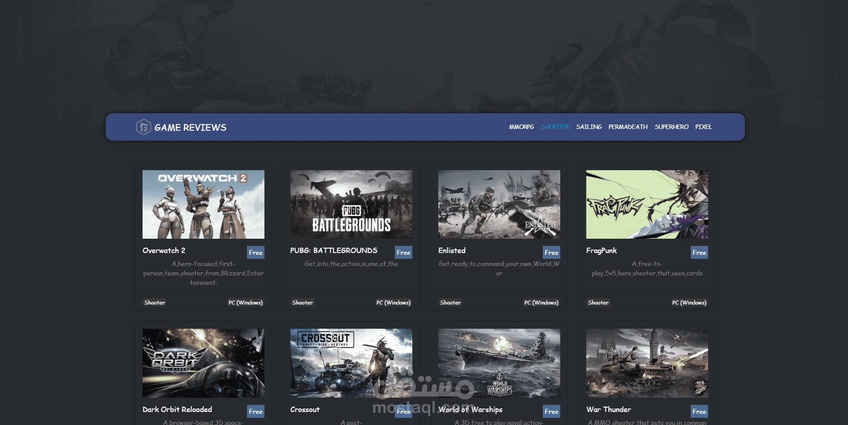Click PC (Windows) label on Overwatch 2 card
Screen dimensions: 848x425
point(246,303)
